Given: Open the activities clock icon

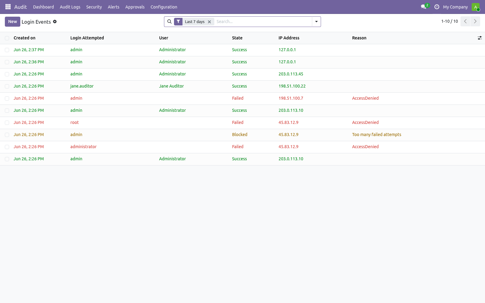Looking at the screenshot, I should 437,7.
